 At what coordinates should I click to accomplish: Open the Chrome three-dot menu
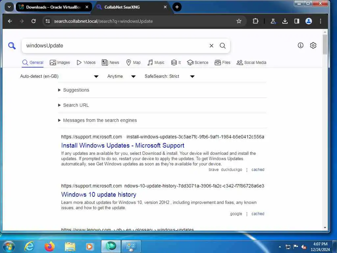pyautogui.click(x=321, y=21)
